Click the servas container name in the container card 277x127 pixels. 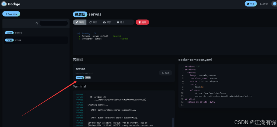pyautogui.click(x=80, y=69)
